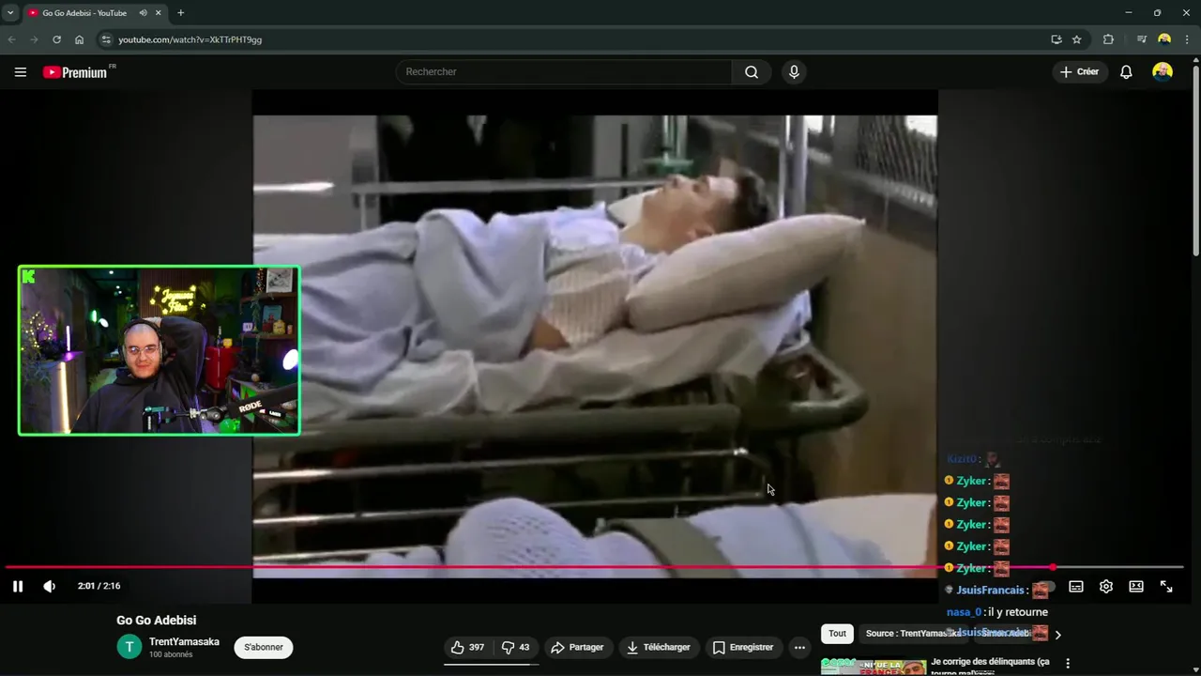Open YouTube account avatar menu
This screenshot has height=676, width=1201.
pos(1163,72)
